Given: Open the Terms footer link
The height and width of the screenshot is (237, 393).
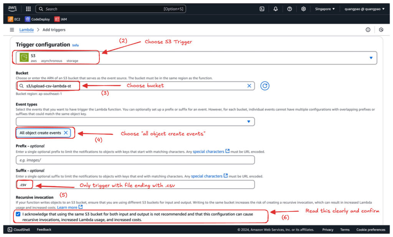Looking at the screenshot, I should point(345,230).
